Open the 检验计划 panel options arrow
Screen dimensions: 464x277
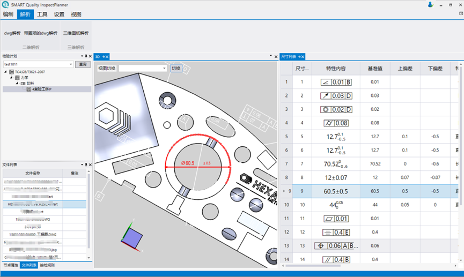pyautogui.click(x=82, y=56)
